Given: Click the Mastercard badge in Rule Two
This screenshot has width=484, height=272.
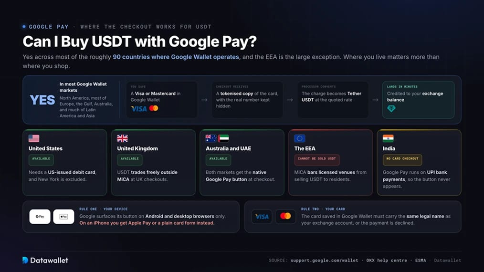Looking at the screenshot, I should pyautogui.click(x=285, y=217).
